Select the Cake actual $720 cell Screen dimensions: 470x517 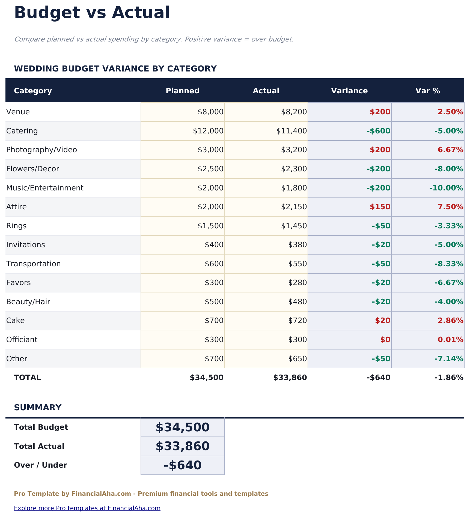266,321
